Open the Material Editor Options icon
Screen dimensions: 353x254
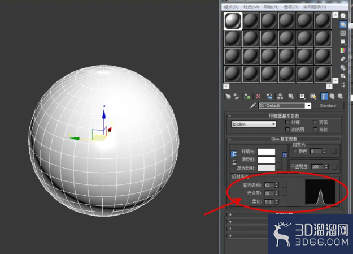coord(343,67)
